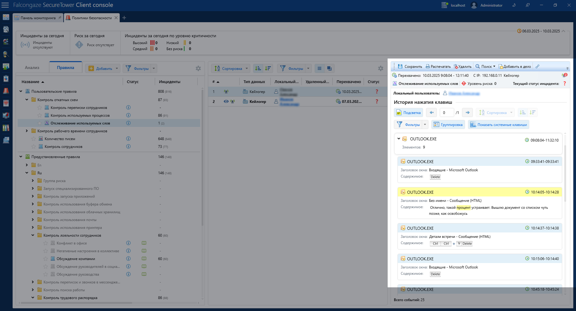This screenshot has height=311, width=576.
Task: Toggle favorite star for Контроль сотрудников
Action: coord(34,146)
